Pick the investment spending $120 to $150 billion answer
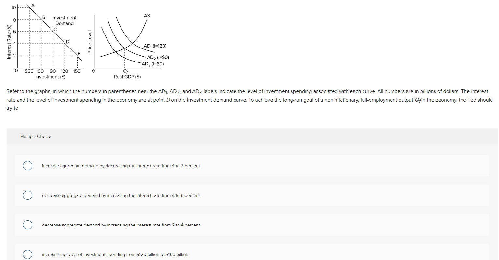This screenshot has height=260, width=499. coord(28,254)
